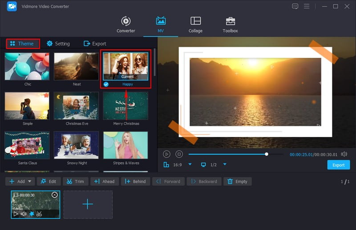The height and width of the screenshot is (230, 356).
Task: Stop the preview playback
Action: 179,154
